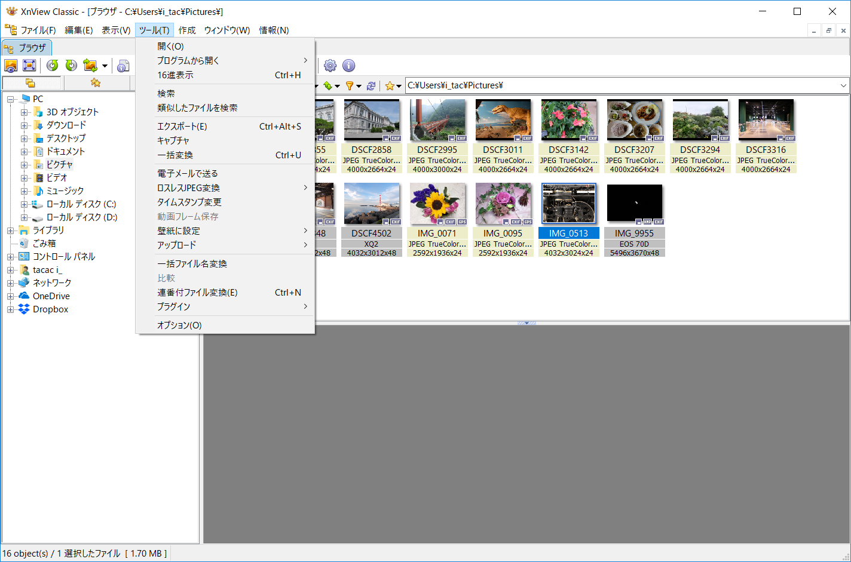This screenshot has height=562, width=851.
Task: Choose 一括ファイル名変換 menu entry
Action: pos(225,264)
